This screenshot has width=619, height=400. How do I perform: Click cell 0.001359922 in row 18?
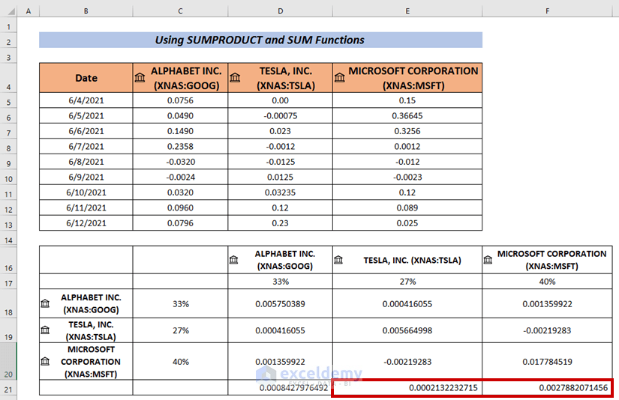(547, 303)
